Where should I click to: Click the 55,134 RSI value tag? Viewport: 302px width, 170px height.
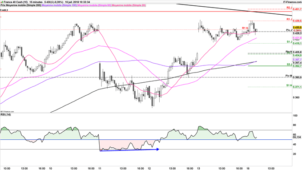tap(297, 137)
